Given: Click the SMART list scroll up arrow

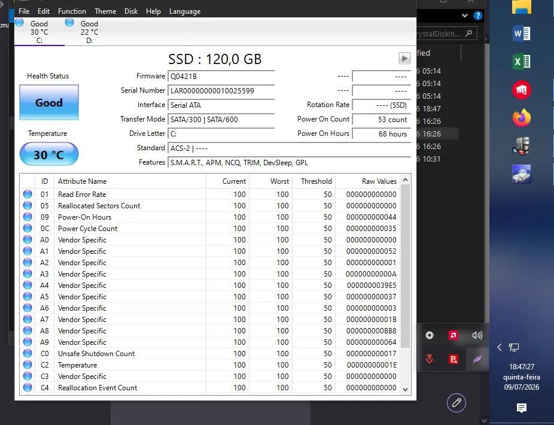Looking at the screenshot, I should pyautogui.click(x=405, y=180).
